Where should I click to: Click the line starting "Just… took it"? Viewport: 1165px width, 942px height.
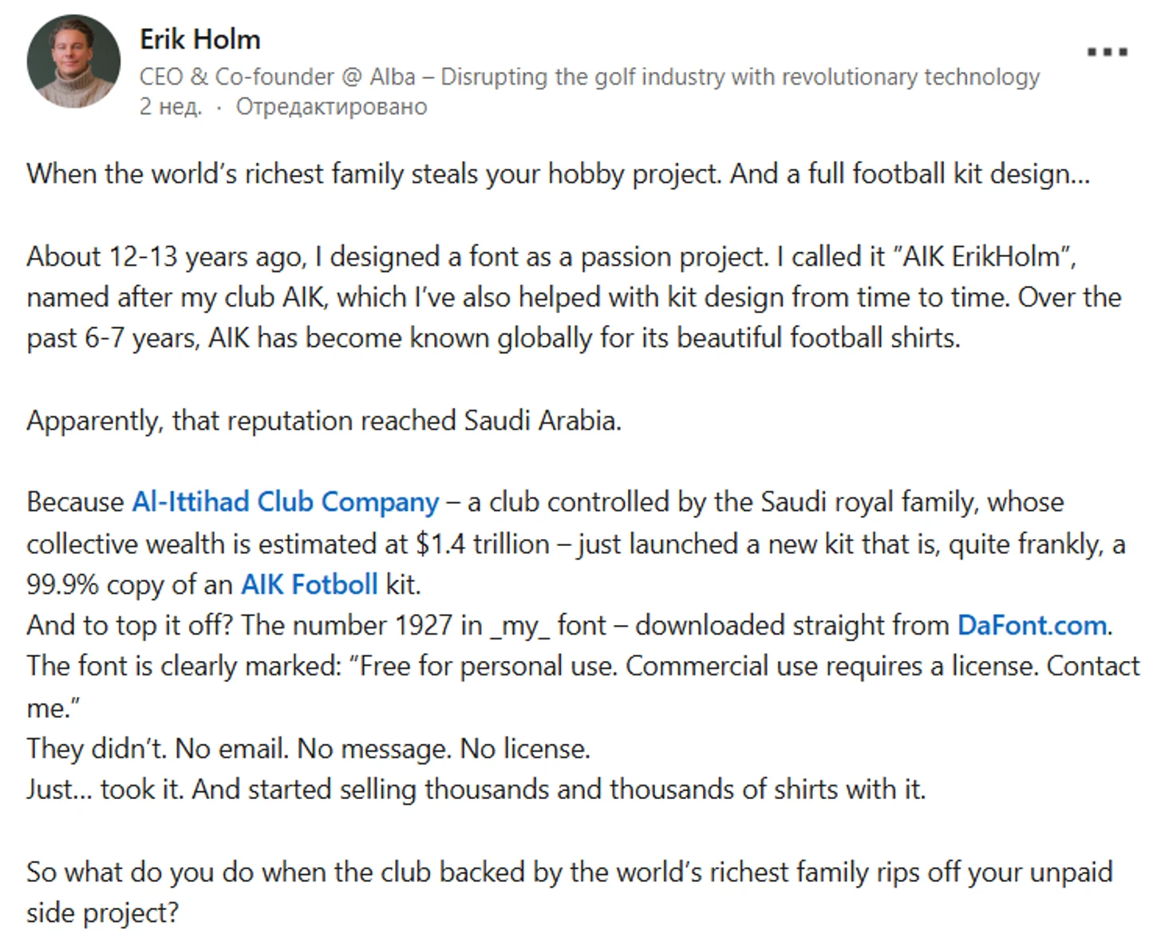(x=476, y=790)
